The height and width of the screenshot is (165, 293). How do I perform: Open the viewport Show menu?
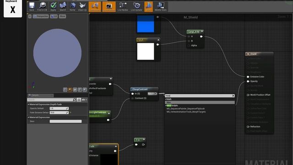pyautogui.click(x=62, y=16)
